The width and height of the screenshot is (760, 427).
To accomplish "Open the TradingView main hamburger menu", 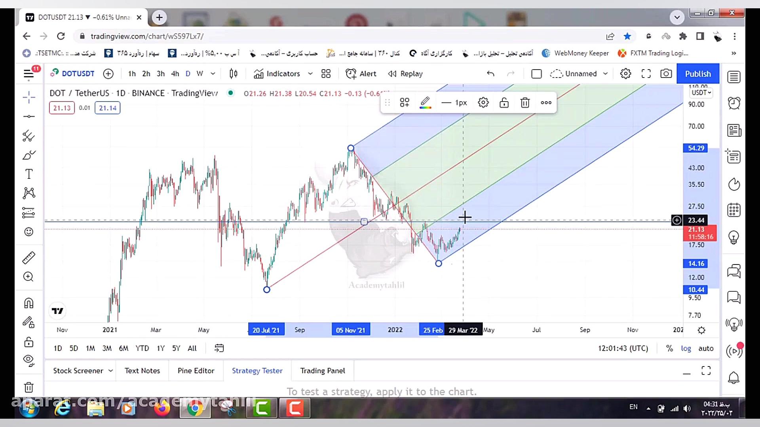I will coord(28,74).
